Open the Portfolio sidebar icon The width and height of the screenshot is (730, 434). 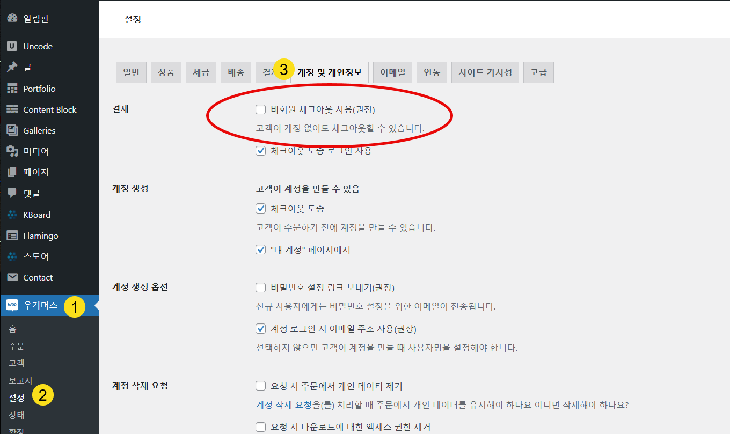coord(12,88)
